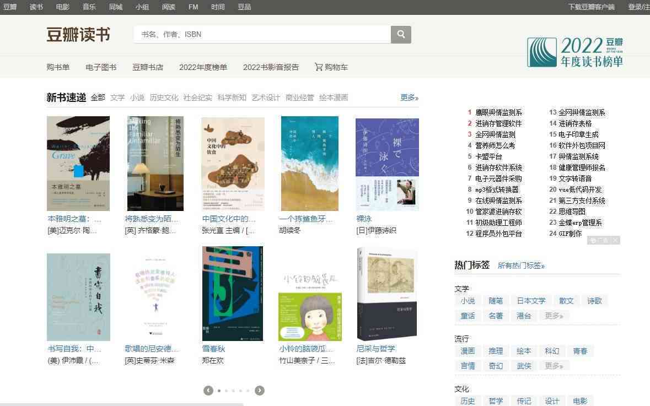Open 电影 in the top bar

click(x=63, y=7)
